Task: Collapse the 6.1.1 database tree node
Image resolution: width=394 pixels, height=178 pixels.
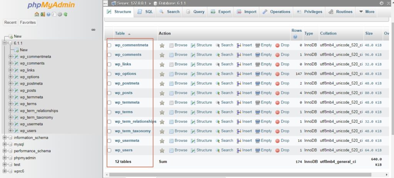Action: click(5, 43)
